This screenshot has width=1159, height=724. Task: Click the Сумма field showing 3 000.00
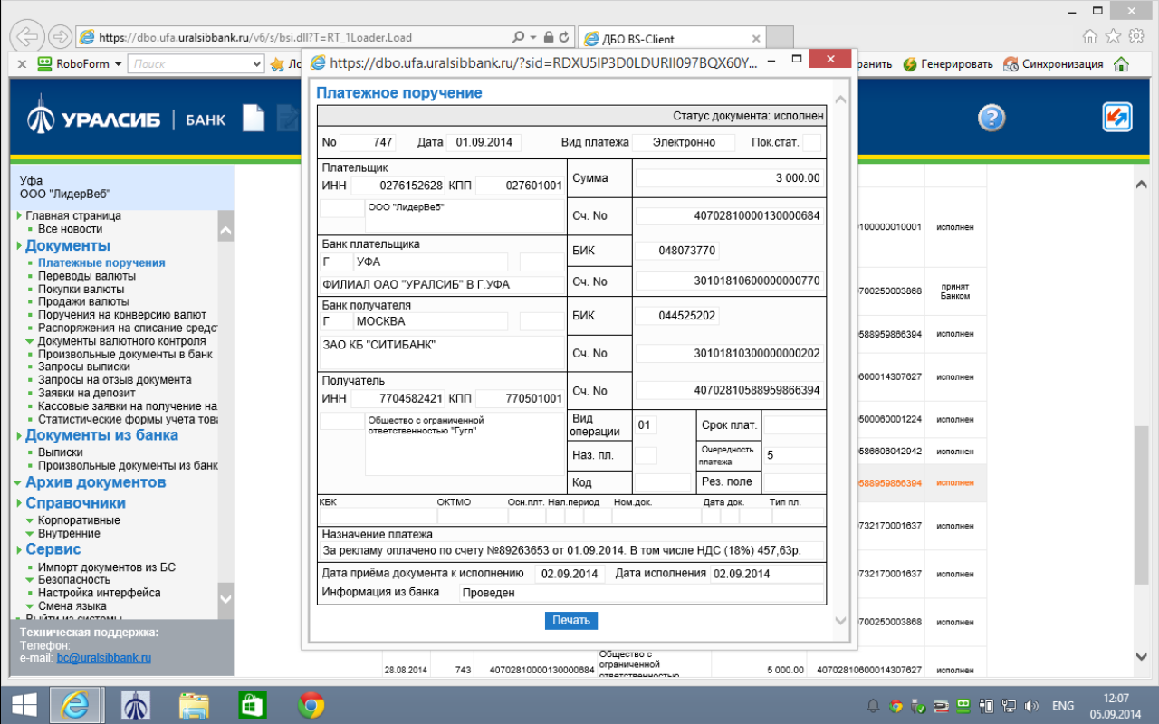(x=729, y=178)
